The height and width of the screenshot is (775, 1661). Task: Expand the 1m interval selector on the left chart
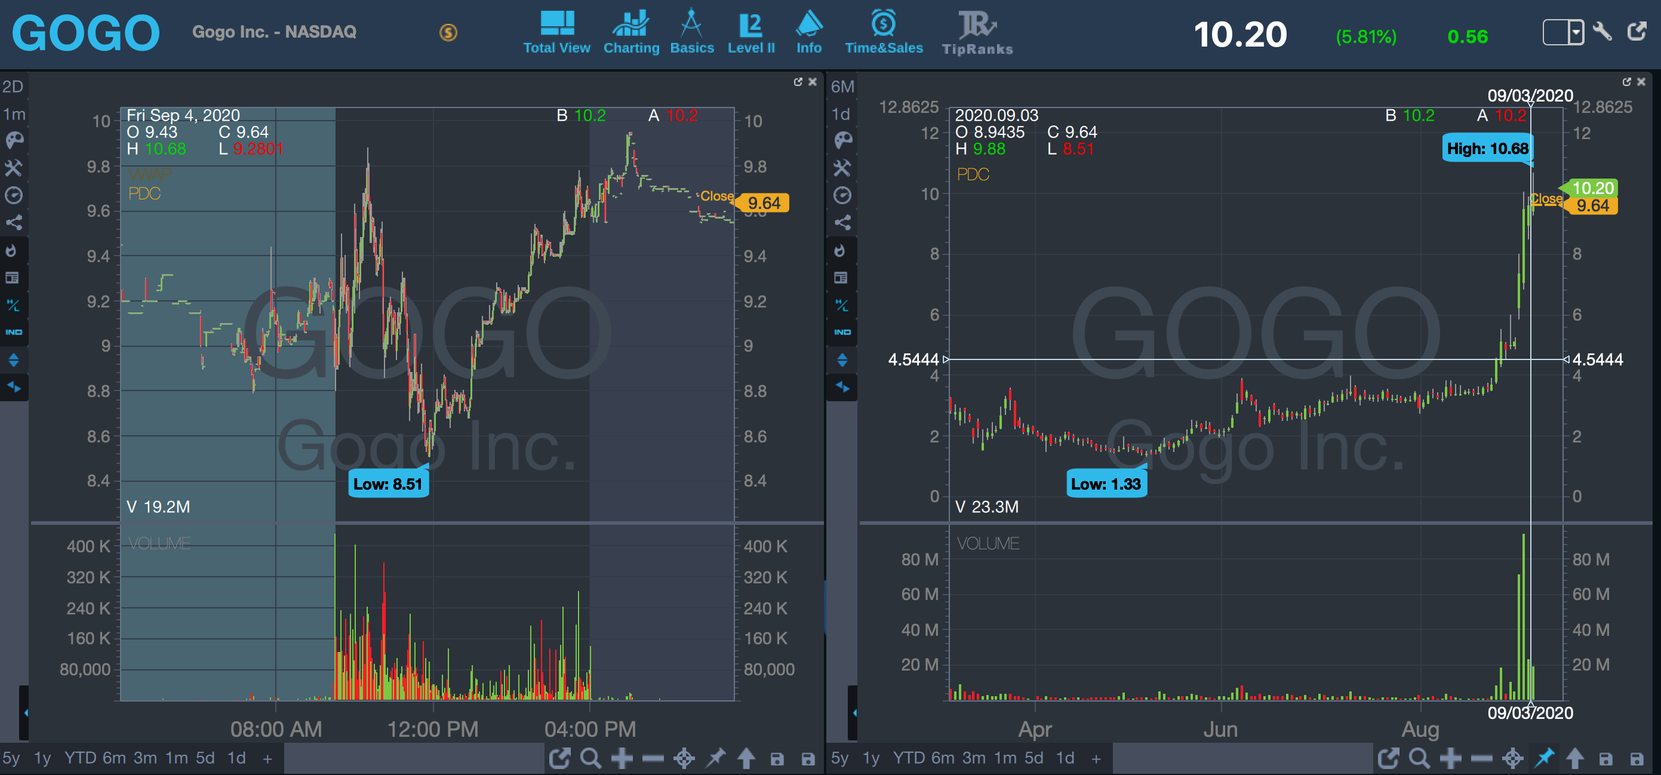click(x=14, y=114)
